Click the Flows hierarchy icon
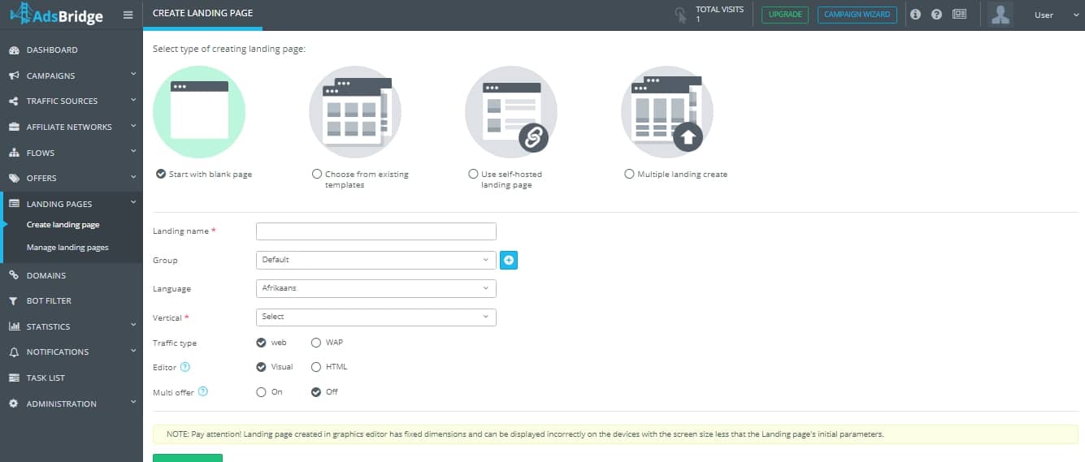This screenshot has width=1085, height=462. pyautogui.click(x=14, y=153)
